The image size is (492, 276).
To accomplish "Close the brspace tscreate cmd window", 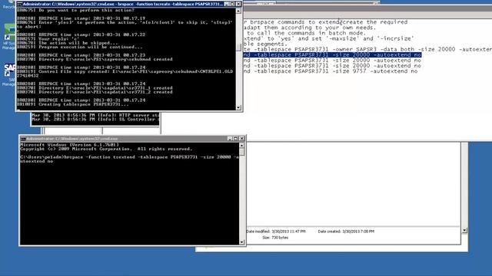I will pos(238,4).
